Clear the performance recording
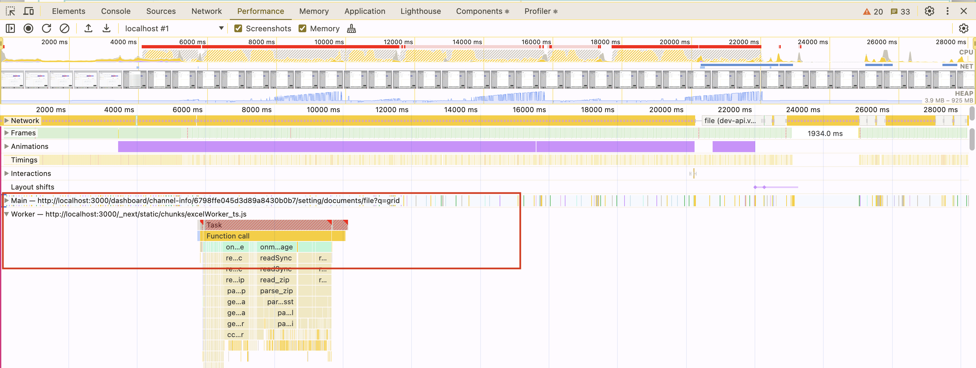Viewport: 976px width, 368px height. 65,28
